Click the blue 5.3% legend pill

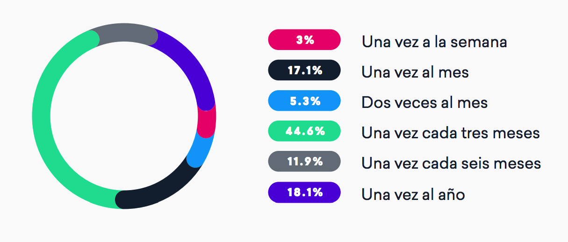304,101
